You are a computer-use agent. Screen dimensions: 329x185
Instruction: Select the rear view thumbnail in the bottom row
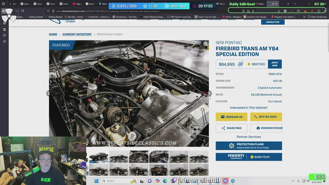159,170
